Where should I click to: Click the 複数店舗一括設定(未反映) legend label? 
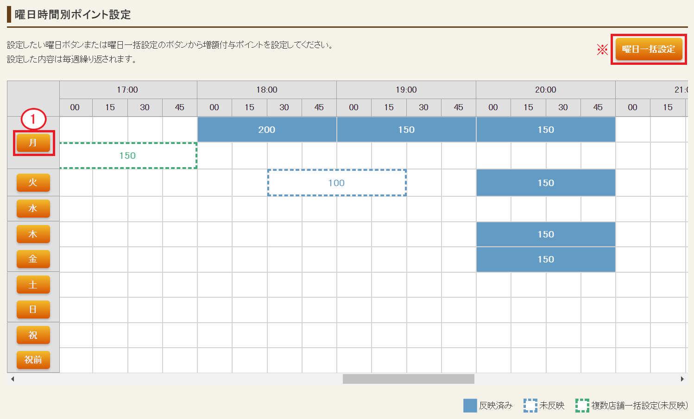pos(640,406)
